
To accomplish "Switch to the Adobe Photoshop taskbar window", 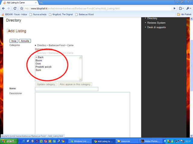I will point(151,141).
